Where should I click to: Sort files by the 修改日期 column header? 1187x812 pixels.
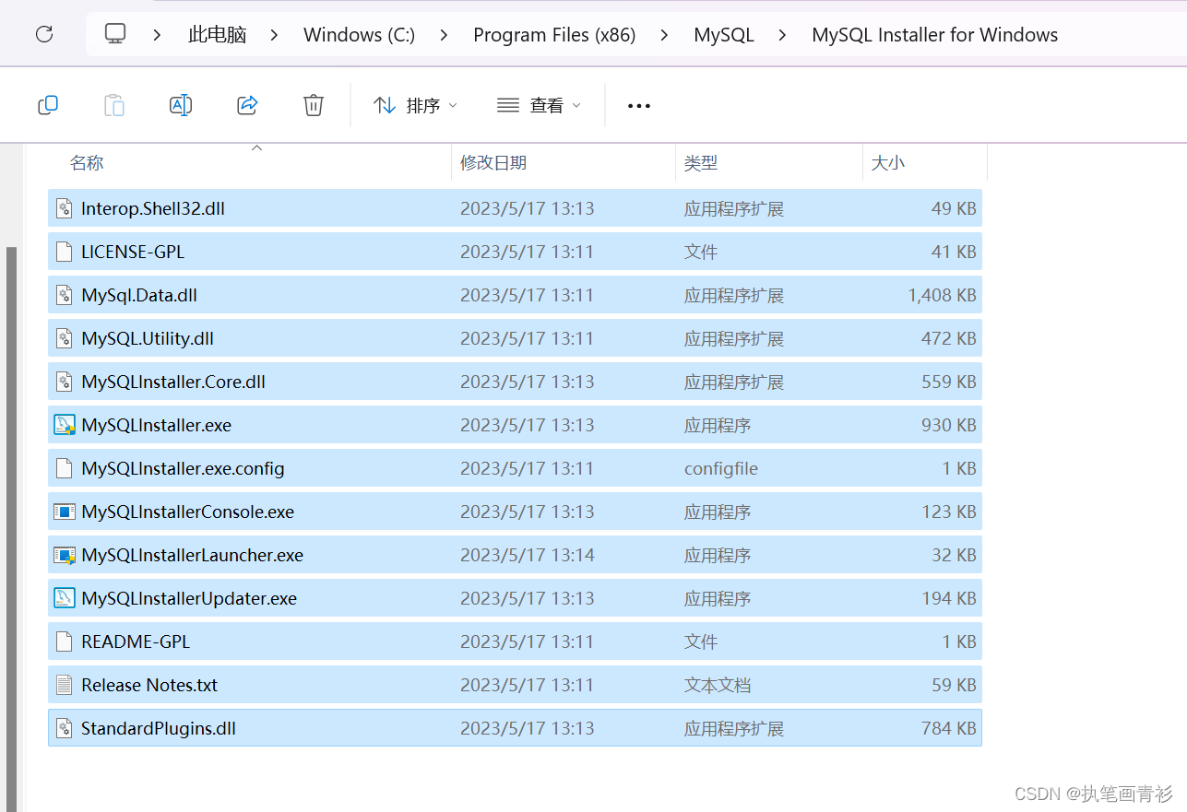point(493,162)
